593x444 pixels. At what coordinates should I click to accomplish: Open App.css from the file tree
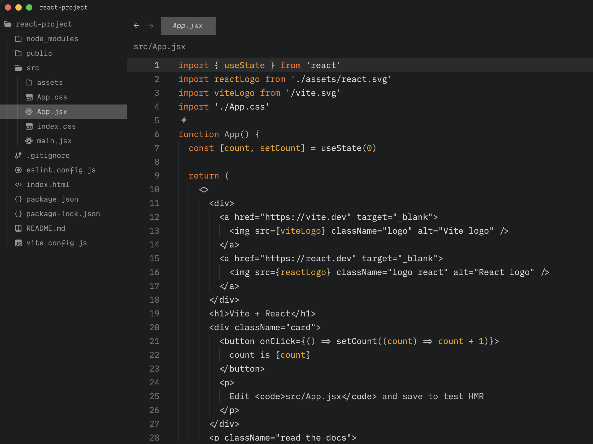pos(52,97)
